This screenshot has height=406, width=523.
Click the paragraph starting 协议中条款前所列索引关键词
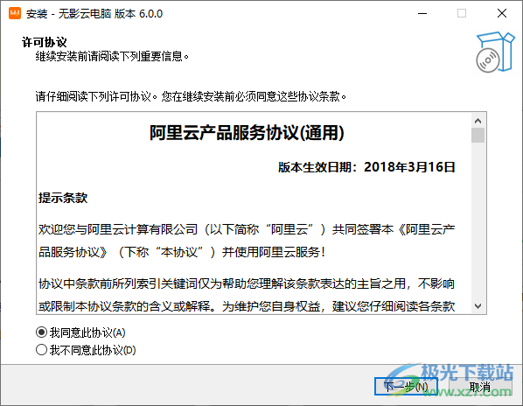click(x=247, y=295)
